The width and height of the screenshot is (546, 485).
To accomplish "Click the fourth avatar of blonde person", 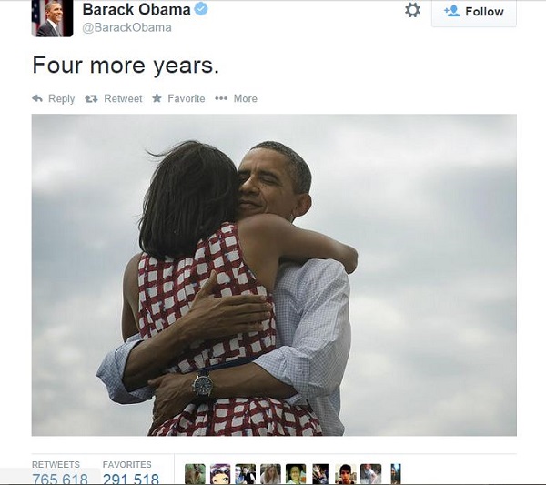I will (x=270, y=474).
